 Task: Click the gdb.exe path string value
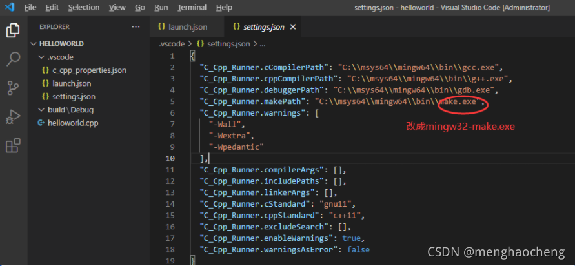click(x=414, y=90)
